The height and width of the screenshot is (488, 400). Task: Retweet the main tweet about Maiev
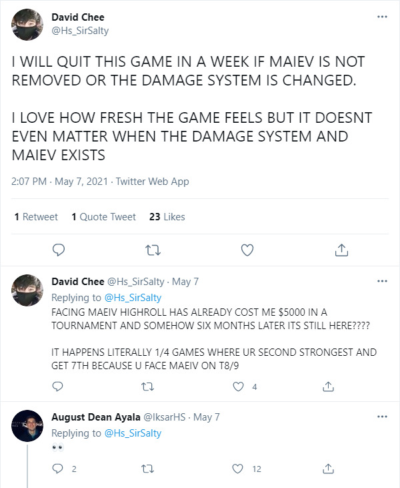(153, 250)
